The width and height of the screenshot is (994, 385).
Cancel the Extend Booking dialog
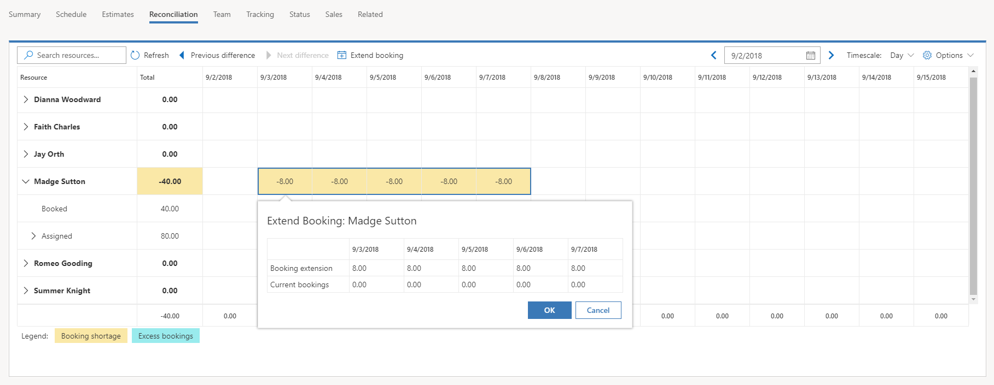598,310
